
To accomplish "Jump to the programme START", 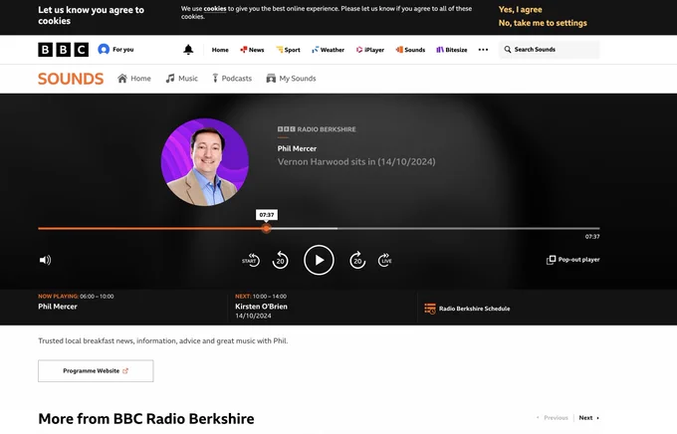I will point(251,260).
